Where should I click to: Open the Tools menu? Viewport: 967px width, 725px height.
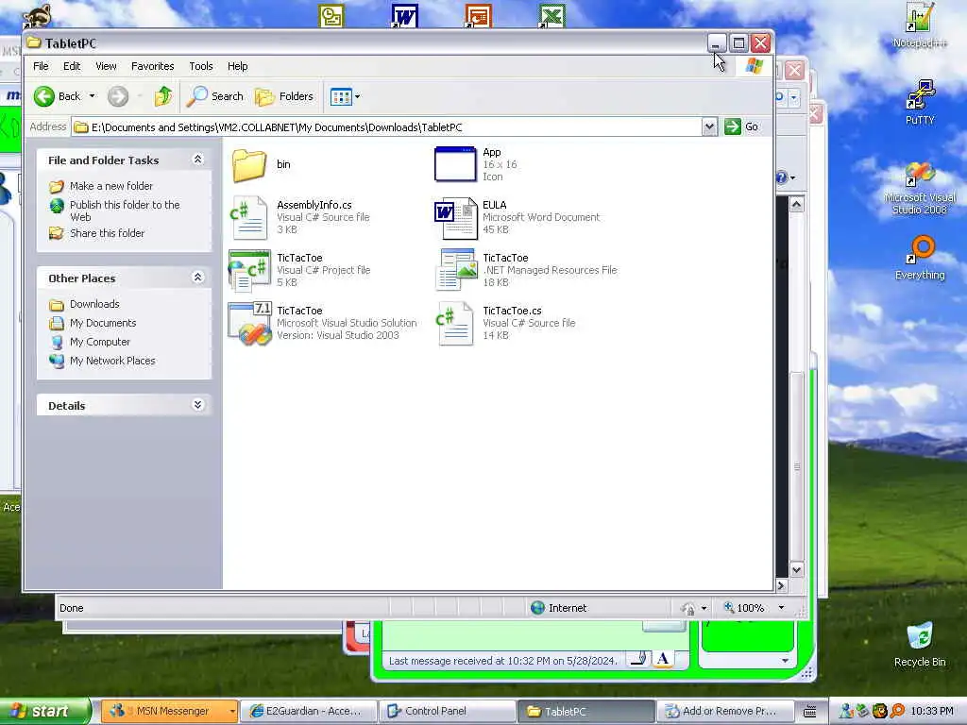pyautogui.click(x=200, y=66)
